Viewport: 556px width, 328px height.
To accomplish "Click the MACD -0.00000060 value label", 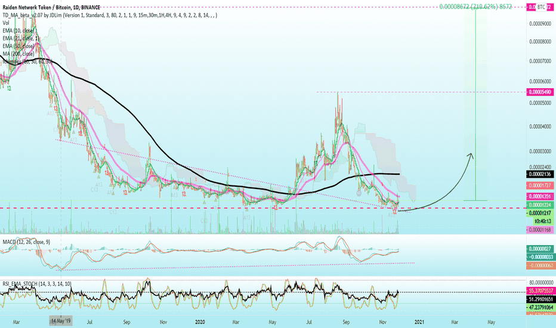I will tap(540, 265).
